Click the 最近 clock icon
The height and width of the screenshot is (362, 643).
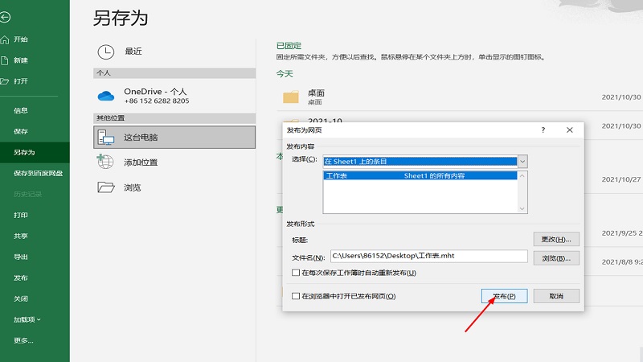106,51
